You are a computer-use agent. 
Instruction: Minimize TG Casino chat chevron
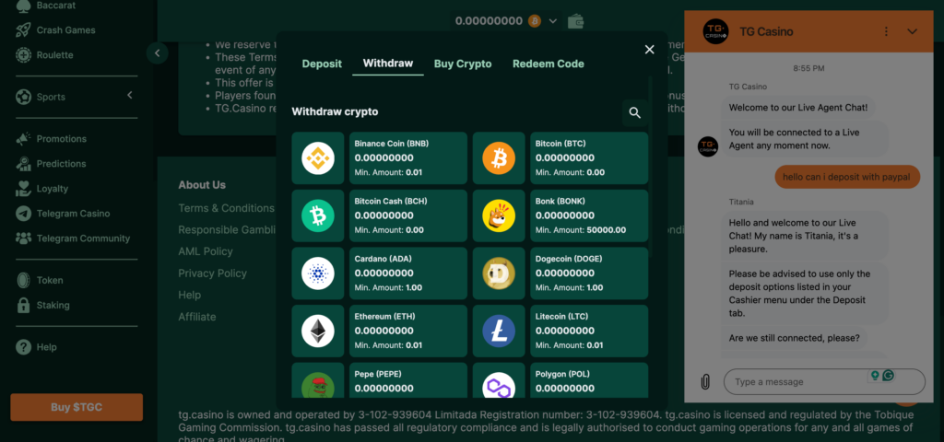912,31
